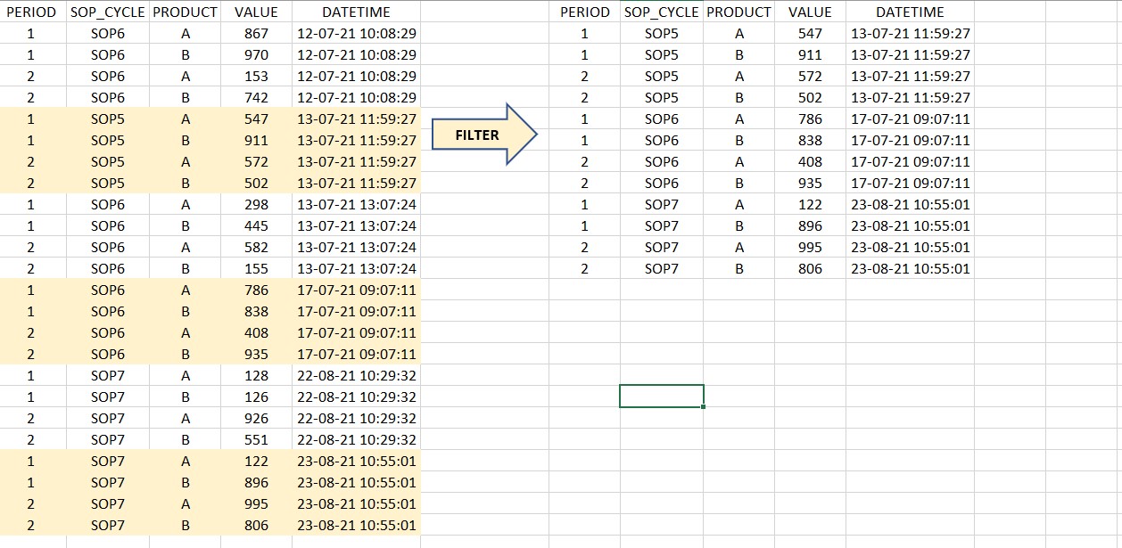Select the cell with value 126
This screenshot has height=548, width=1122.
(x=256, y=397)
